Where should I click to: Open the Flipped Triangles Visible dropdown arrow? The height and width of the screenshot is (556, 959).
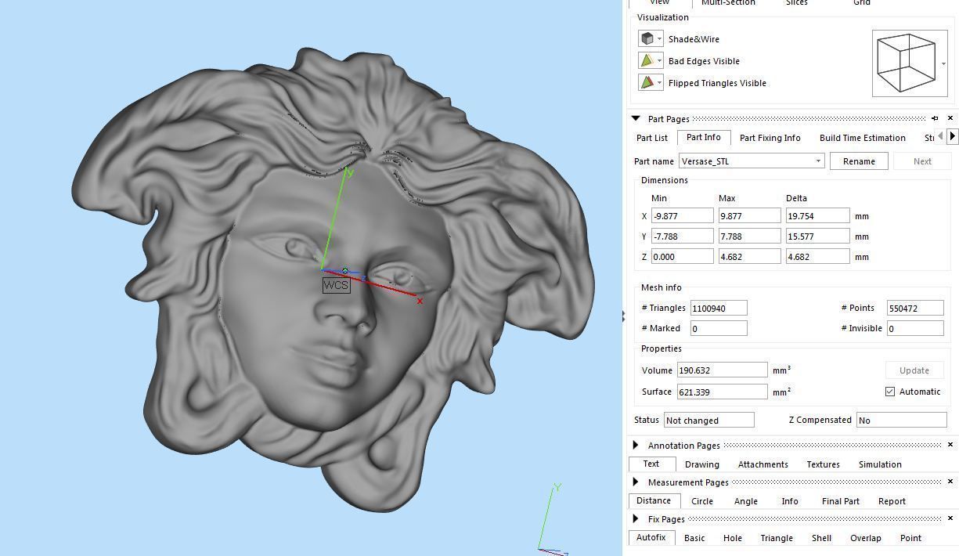[660, 82]
